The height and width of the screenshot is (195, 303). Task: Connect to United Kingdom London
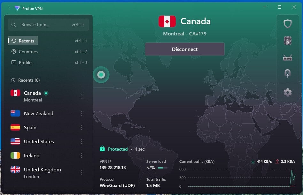point(42,173)
